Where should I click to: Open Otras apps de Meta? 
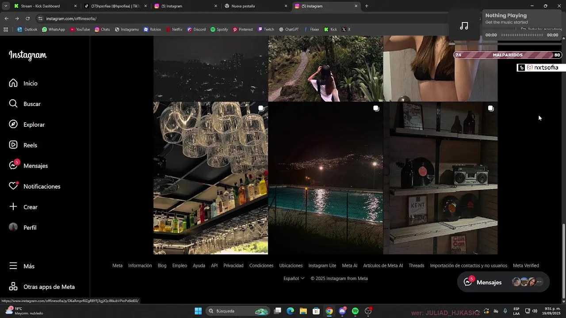[x=42, y=287]
